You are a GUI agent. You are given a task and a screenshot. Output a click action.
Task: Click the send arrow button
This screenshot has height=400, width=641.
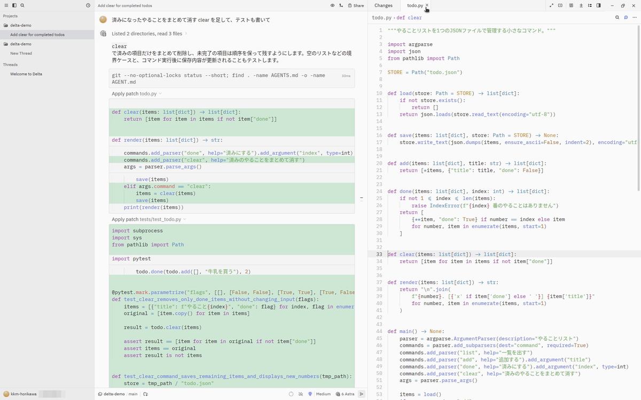coord(361,394)
